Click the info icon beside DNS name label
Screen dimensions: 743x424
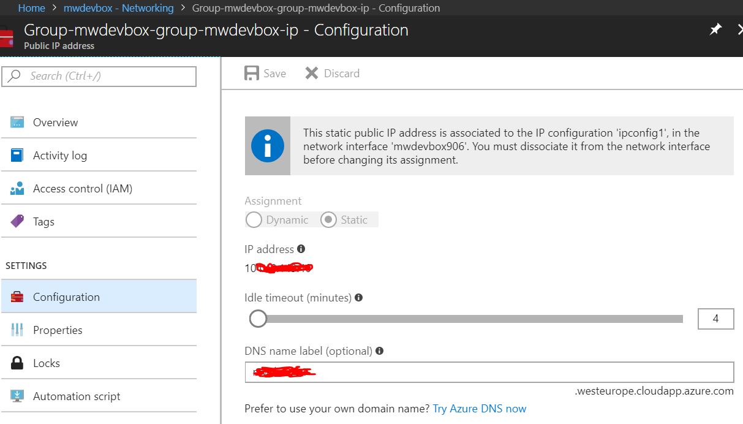pyautogui.click(x=379, y=351)
